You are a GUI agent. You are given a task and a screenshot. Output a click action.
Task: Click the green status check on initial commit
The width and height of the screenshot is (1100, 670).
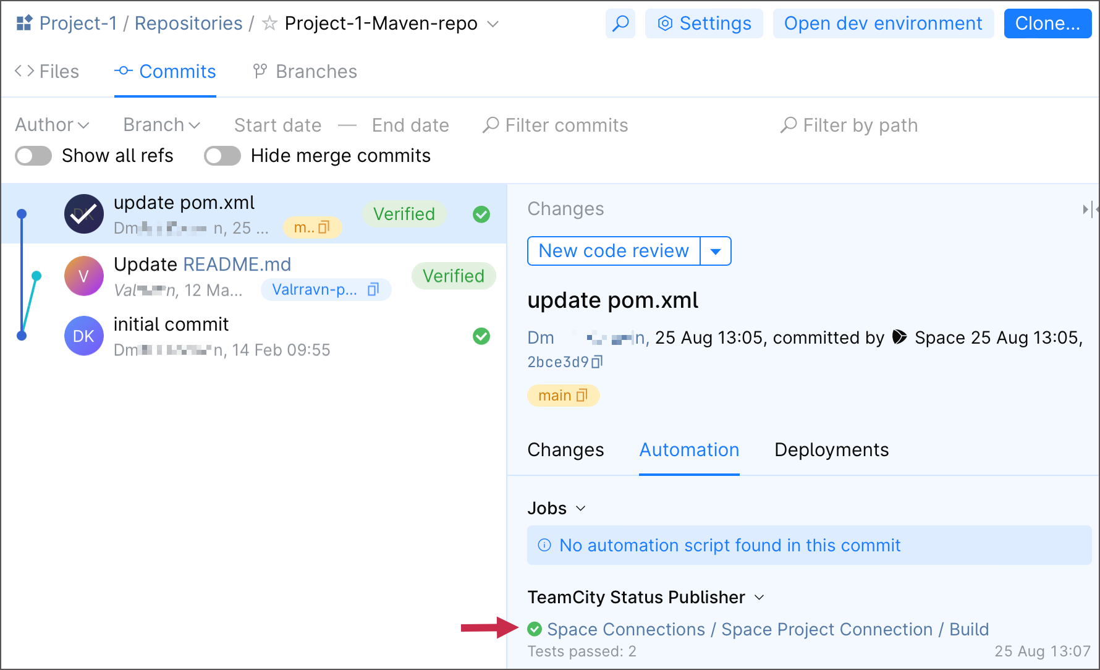[x=481, y=336]
